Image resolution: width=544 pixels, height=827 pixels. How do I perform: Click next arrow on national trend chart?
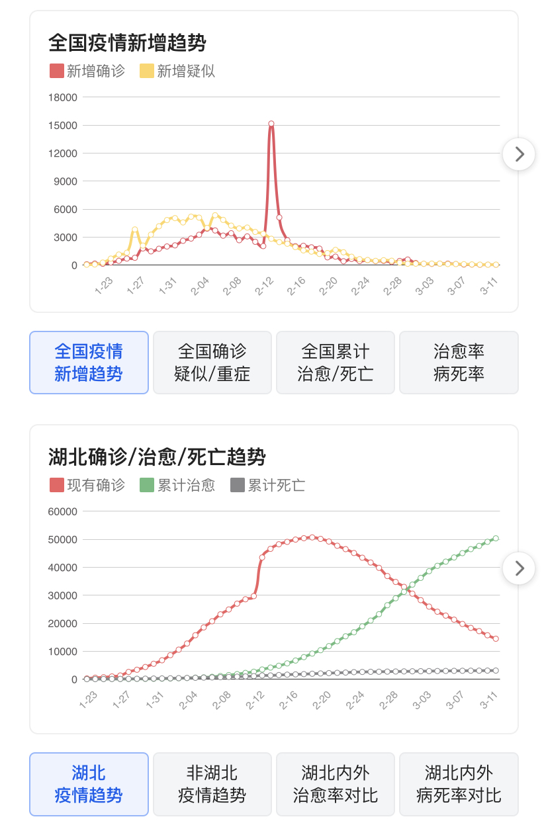[x=519, y=154]
